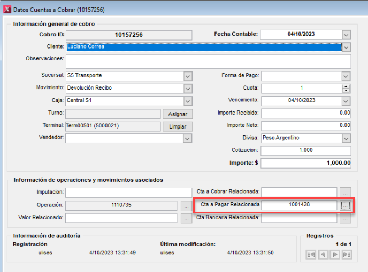Click the Limpiar button for Terminal
The image size is (368, 272).
tap(177, 126)
